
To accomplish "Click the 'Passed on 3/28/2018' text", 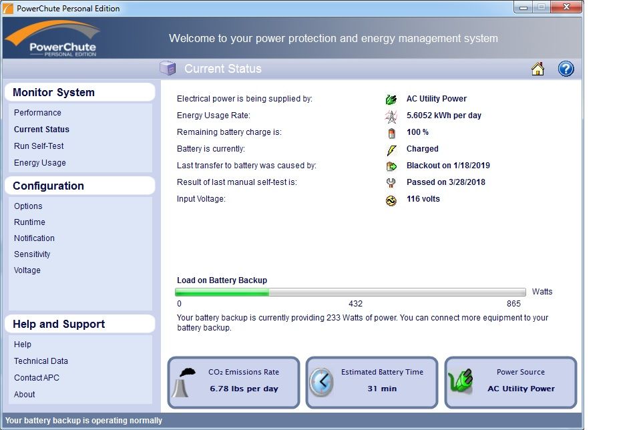I will point(446,182).
